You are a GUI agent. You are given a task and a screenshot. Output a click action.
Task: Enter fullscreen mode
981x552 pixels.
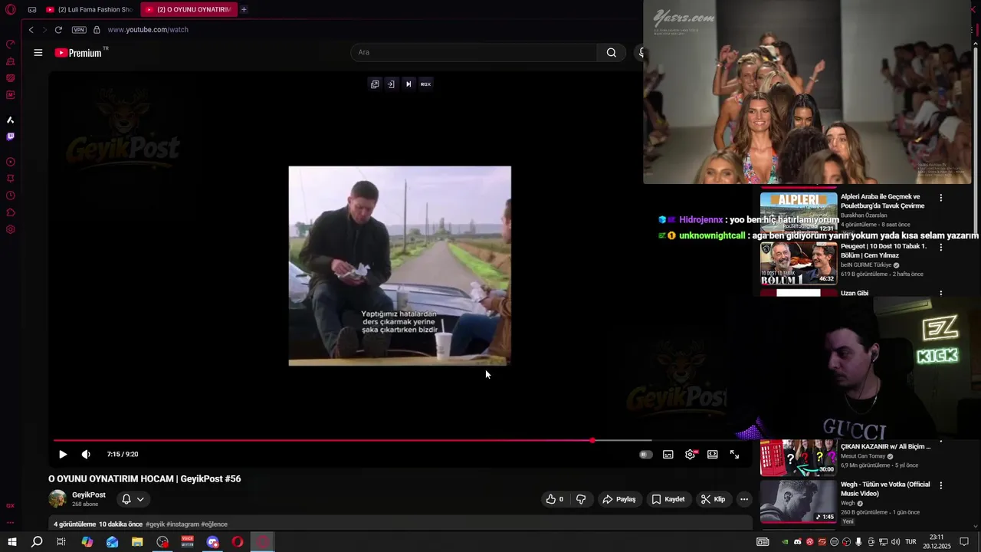click(x=734, y=455)
